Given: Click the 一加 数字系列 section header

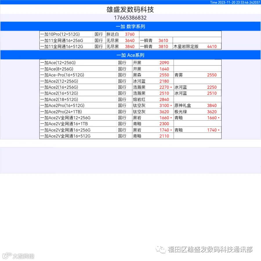Looking at the screenshot, I should click(130, 26).
